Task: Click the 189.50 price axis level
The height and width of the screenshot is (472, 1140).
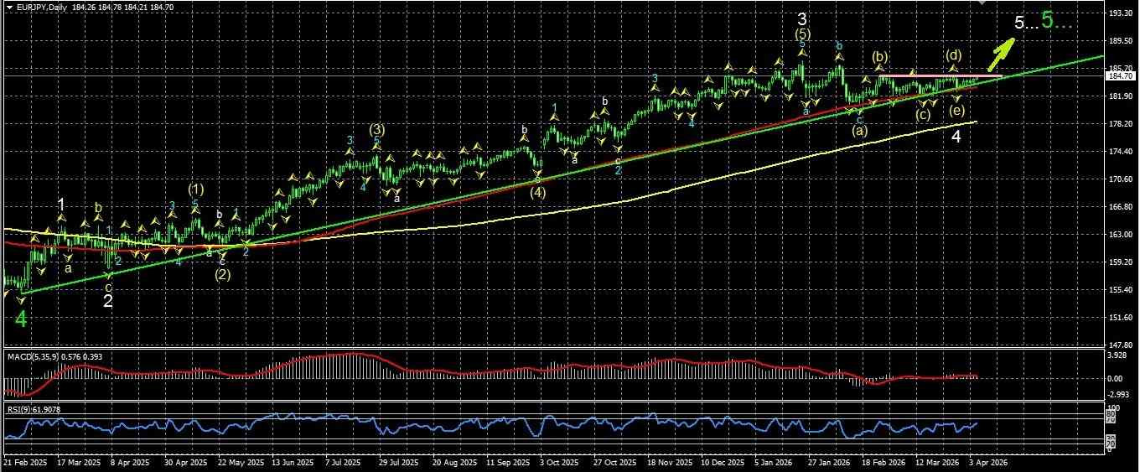Action: tap(1122, 41)
